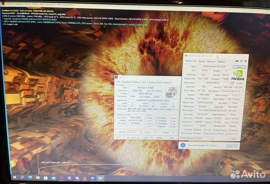Toggle the OpenCL checkbox
This screenshot has width=270, height=184.
point(195,130)
